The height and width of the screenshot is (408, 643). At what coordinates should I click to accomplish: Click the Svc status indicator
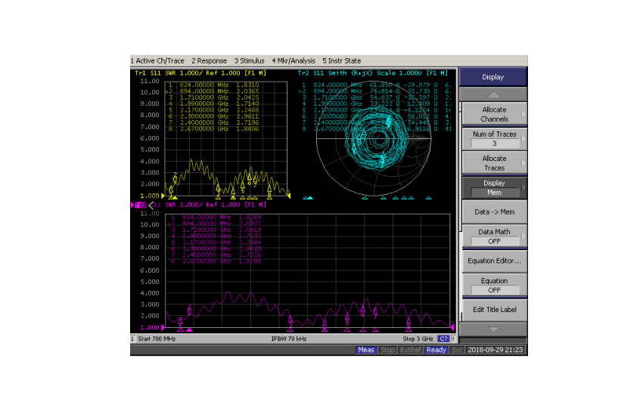tap(457, 350)
